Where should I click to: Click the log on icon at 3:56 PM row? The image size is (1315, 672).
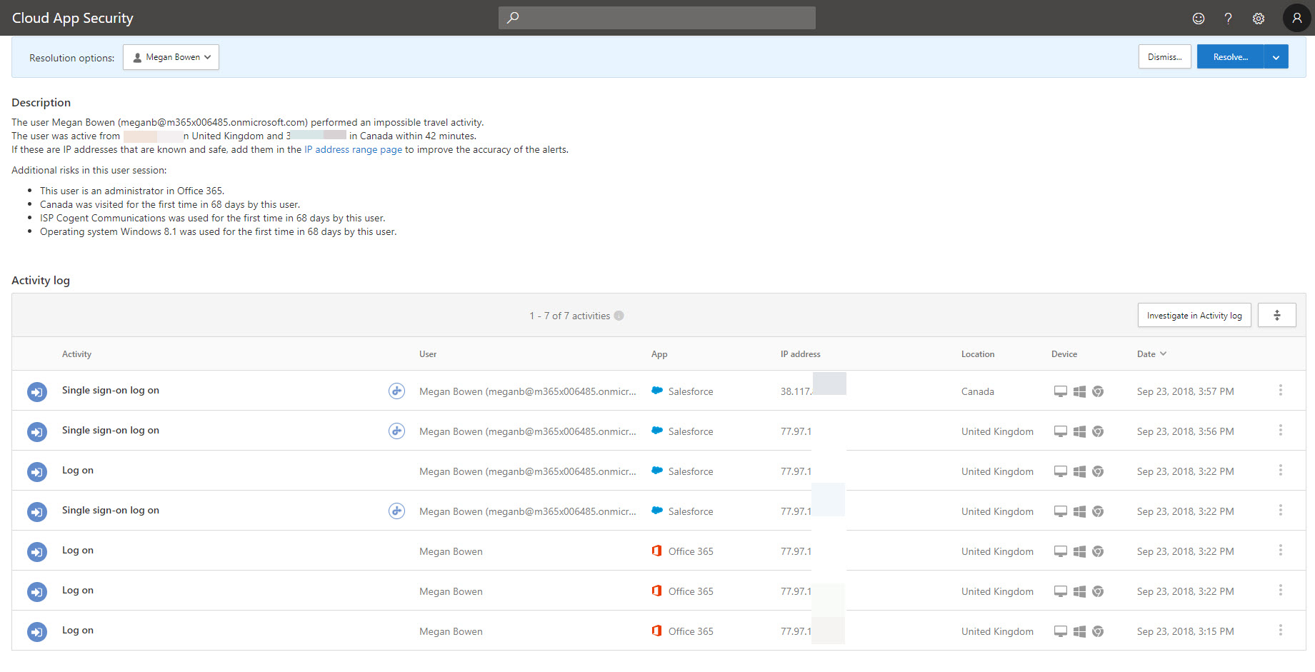point(37,431)
